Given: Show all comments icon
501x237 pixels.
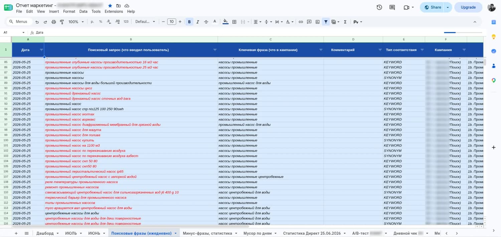Looking at the screenshot, I should 392,7.
